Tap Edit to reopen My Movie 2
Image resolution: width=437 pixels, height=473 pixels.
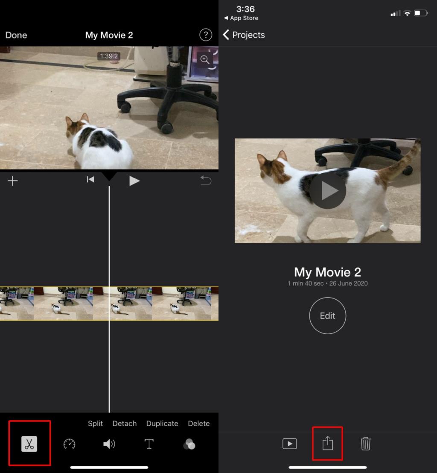[327, 315]
